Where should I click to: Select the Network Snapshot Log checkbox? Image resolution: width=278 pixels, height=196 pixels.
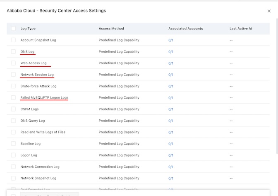click(13, 178)
